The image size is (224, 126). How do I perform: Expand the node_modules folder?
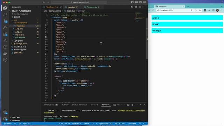[21, 14]
